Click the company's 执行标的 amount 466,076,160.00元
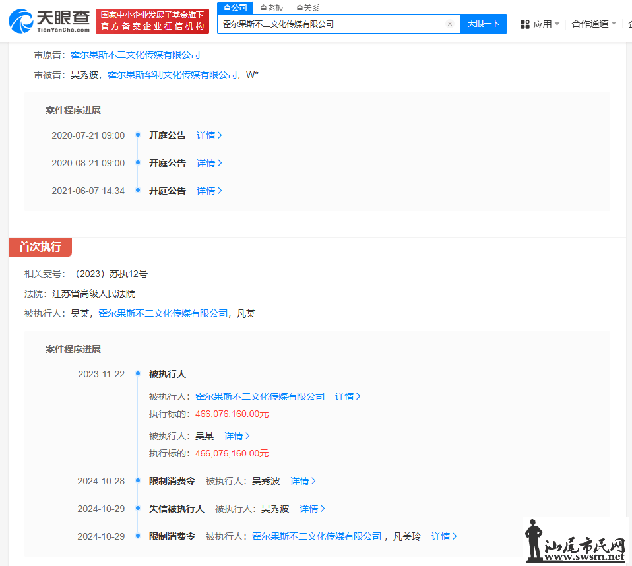 point(232,414)
